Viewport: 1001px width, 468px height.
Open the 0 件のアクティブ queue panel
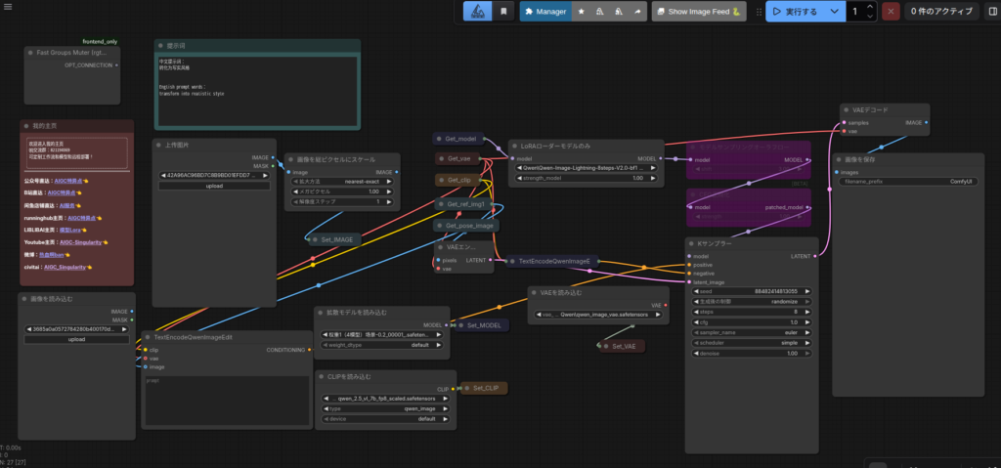pyautogui.click(x=941, y=12)
